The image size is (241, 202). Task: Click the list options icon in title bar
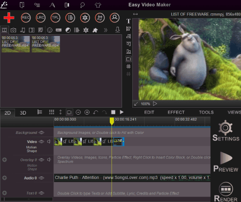[x=37, y=5]
